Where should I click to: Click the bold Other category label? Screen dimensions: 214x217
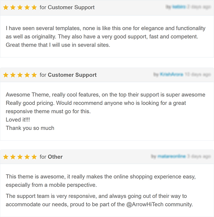pos(55,157)
